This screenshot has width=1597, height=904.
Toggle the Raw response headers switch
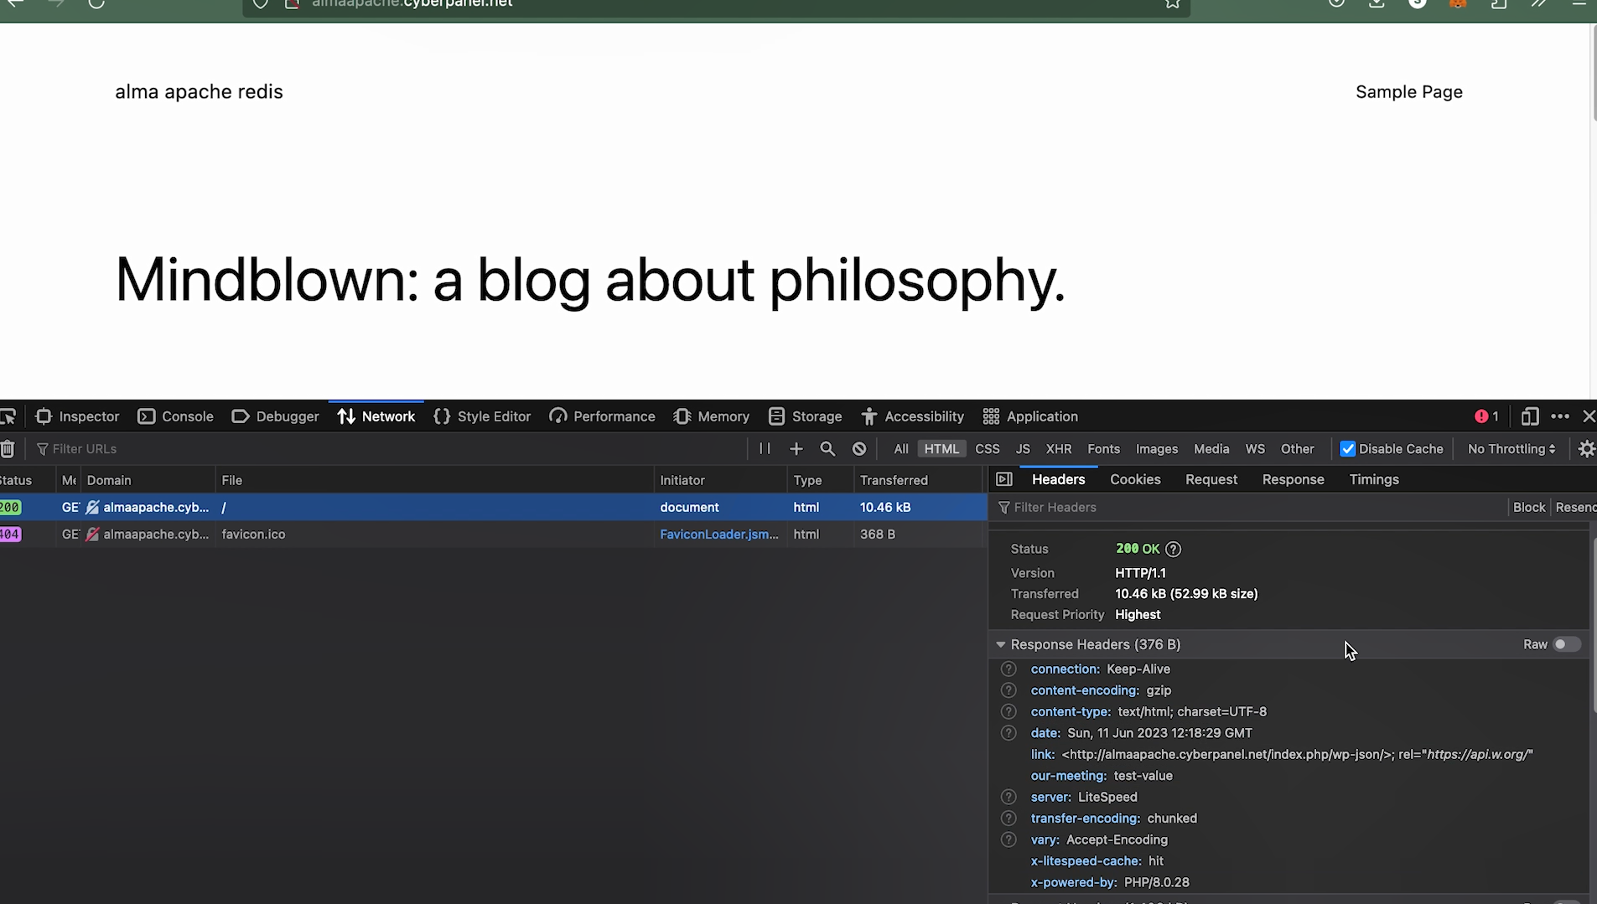click(x=1565, y=644)
